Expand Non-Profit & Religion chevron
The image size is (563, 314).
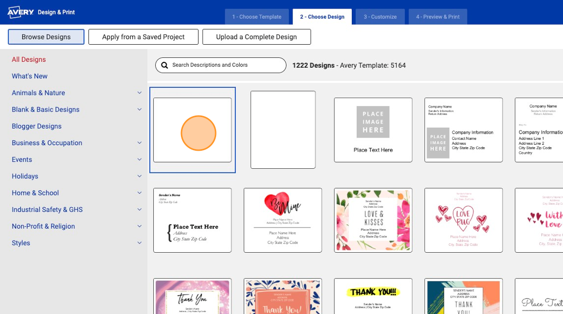[x=139, y=226]
